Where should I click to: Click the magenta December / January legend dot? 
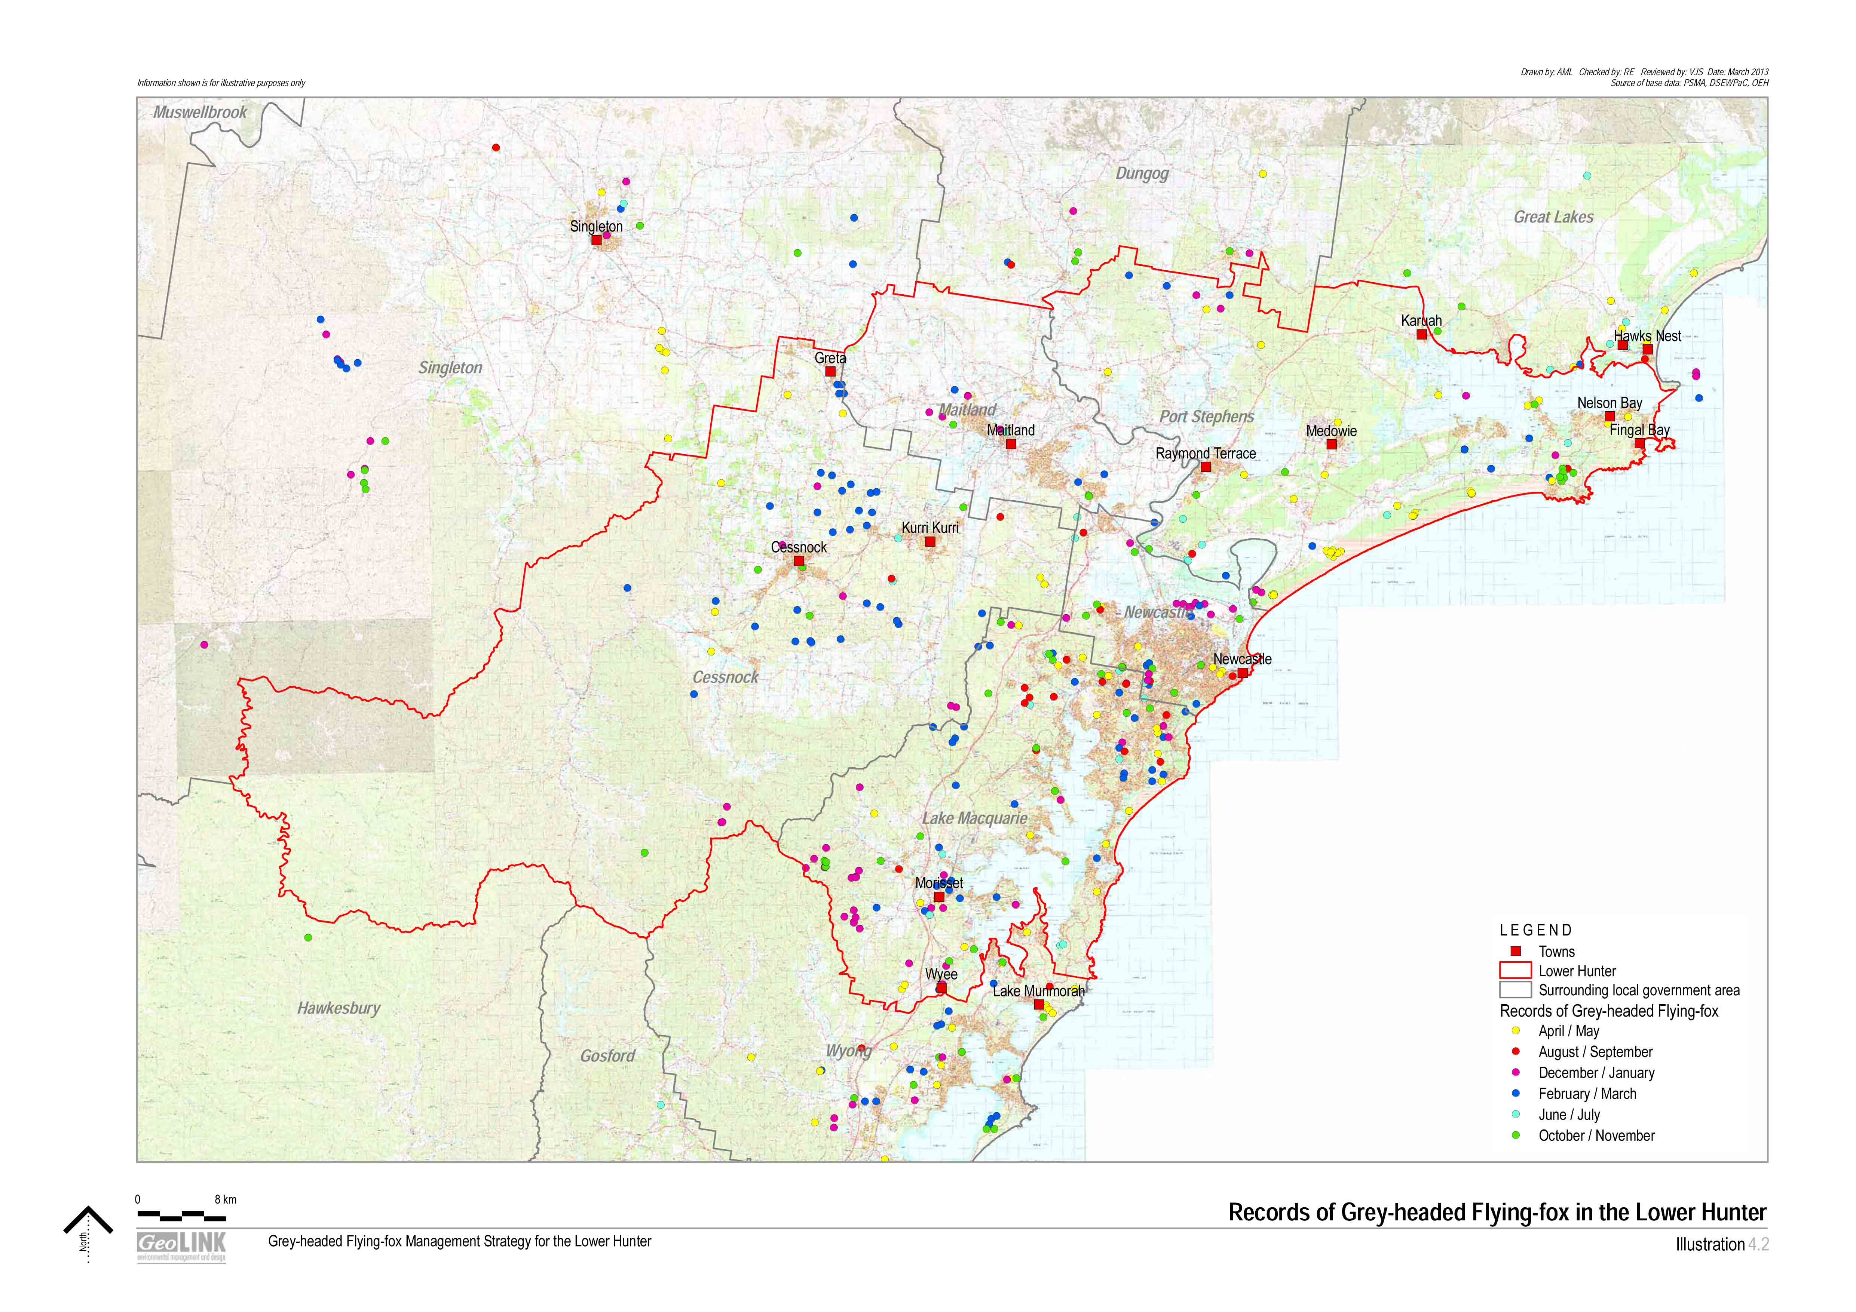click(1516, 1073)
